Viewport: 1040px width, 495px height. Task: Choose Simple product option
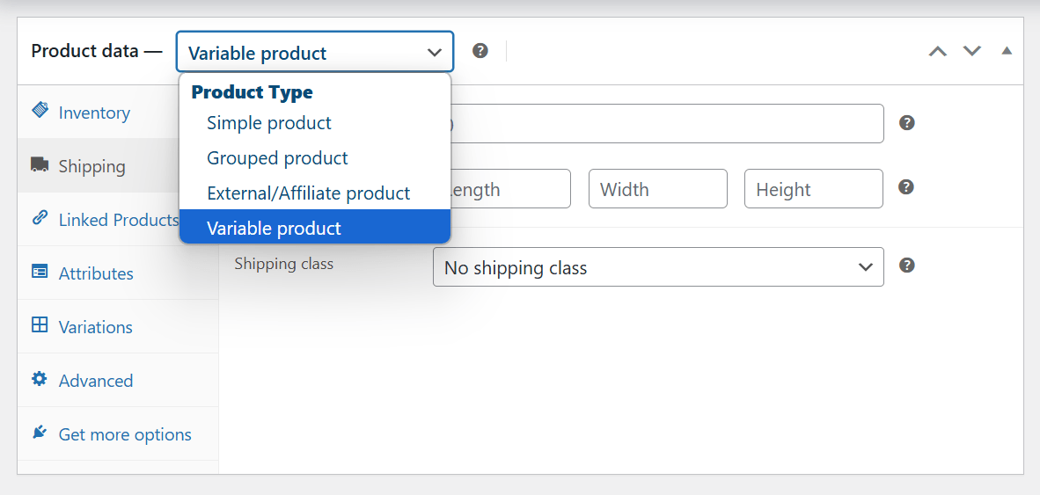click(x=315, y=122)
